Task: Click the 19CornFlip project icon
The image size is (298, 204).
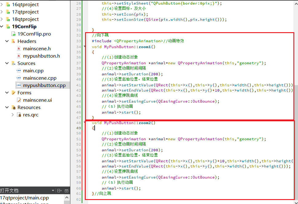Action: pos(8,27)
